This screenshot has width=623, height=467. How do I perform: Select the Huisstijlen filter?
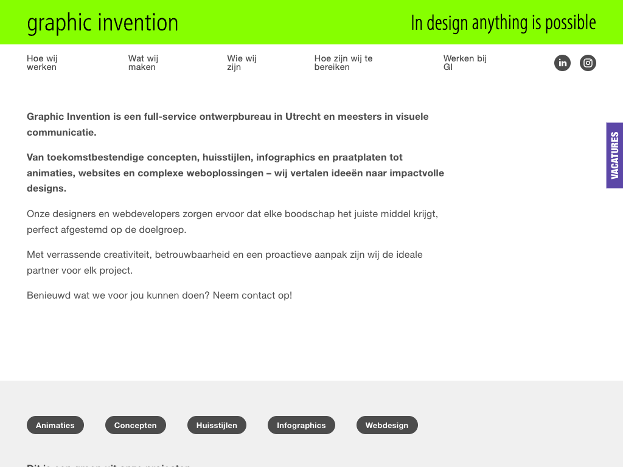click(x=217, y=425)
